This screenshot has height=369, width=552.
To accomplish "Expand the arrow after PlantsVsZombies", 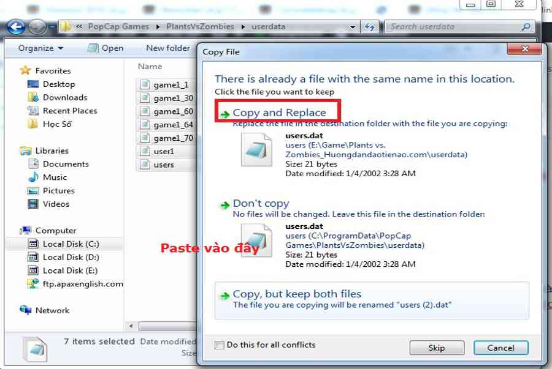I will click(x=243, y=27).
